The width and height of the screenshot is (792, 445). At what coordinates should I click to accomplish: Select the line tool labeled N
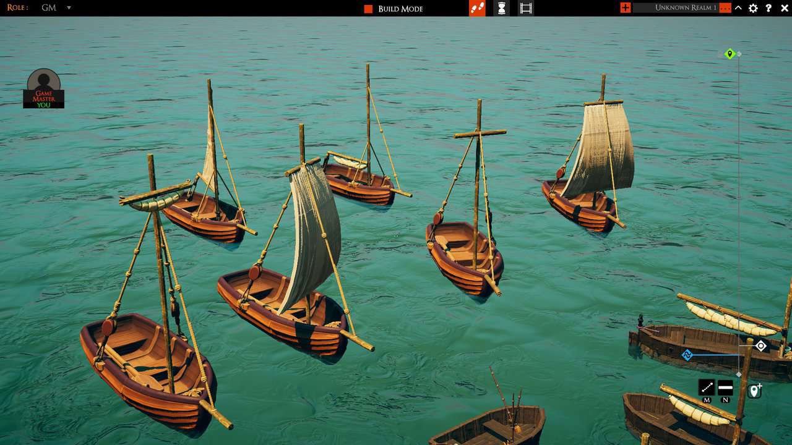click(725, 388)
